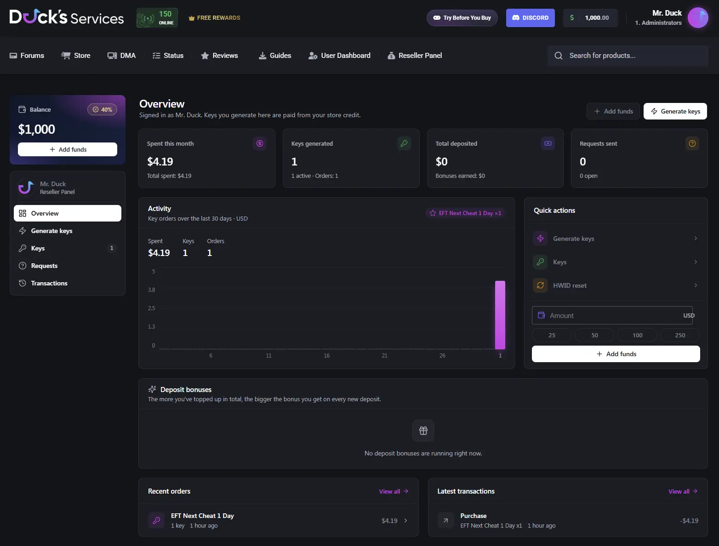This screenshot has height=546, width=719.
Task: Go to the Store page
Action: click(x=76, y=56)
